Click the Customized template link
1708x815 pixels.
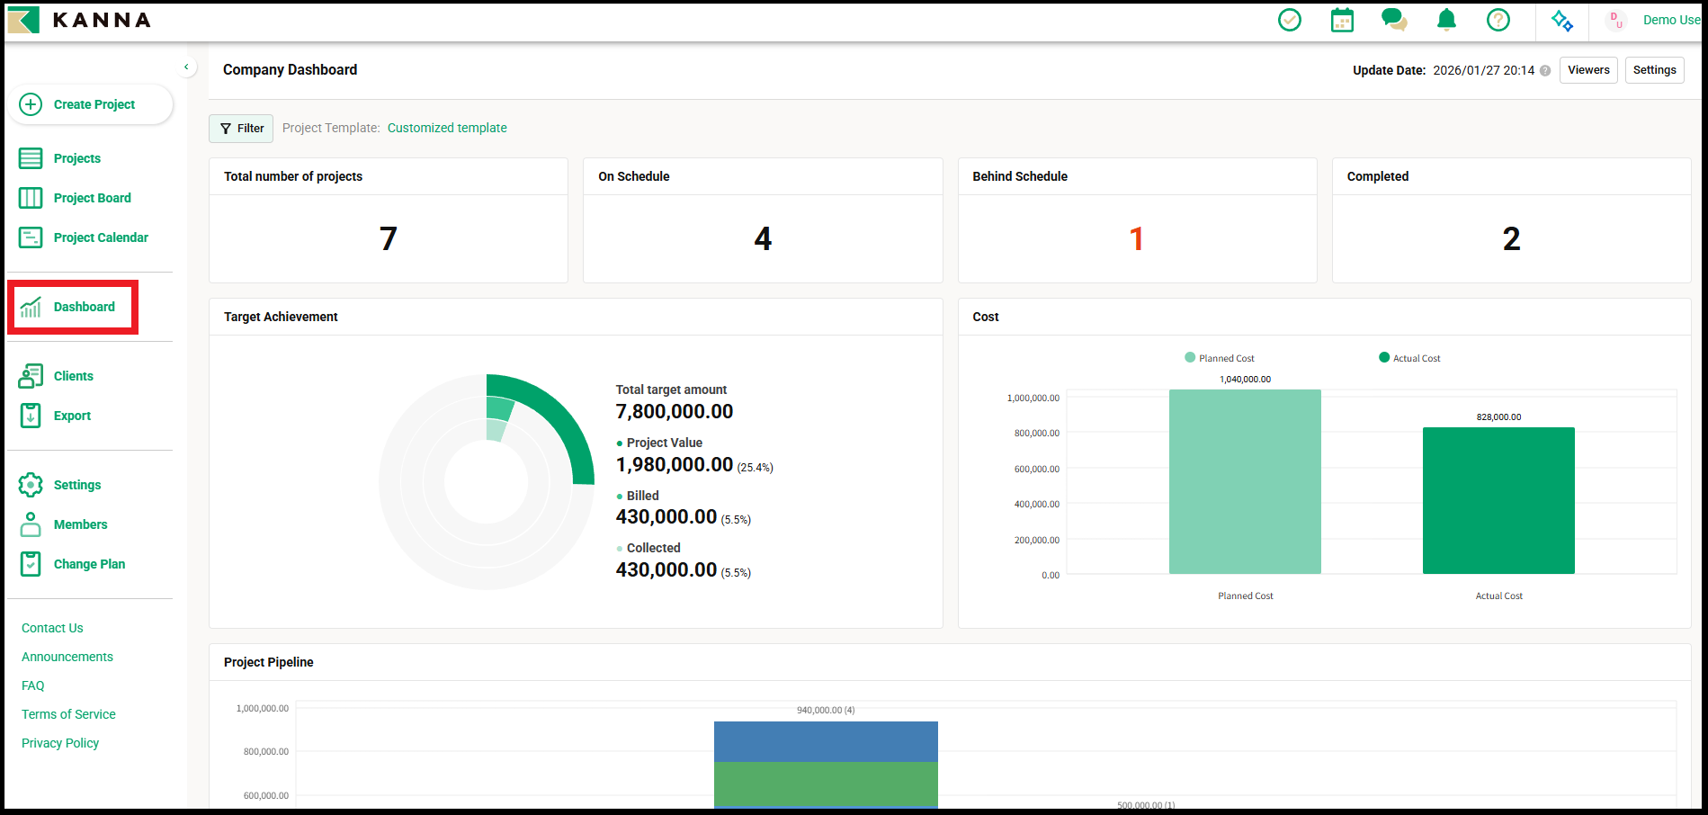447,128
